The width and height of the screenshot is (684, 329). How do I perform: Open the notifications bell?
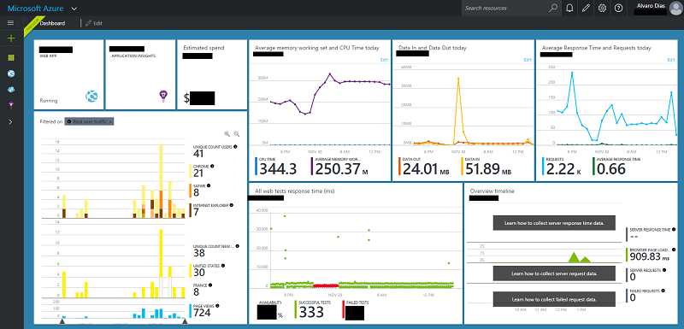[x=569, y=8]
